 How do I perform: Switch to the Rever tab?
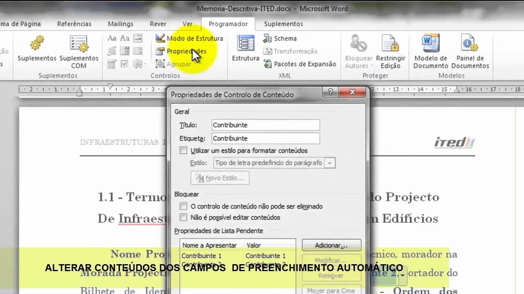tap(158, 24)
